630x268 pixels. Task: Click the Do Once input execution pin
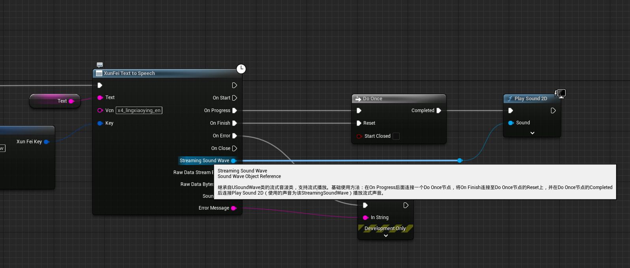tap(359, 111)
